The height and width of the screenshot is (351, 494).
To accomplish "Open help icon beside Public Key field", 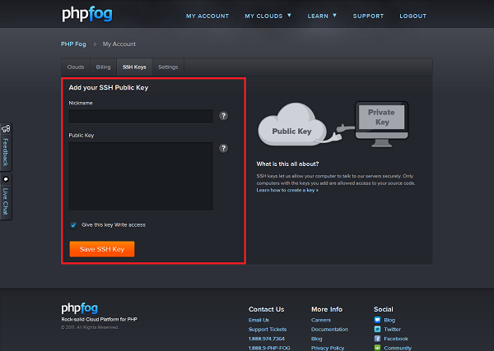I will pos(223,148).
